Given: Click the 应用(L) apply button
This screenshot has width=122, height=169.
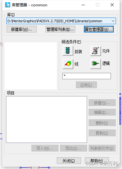Looking at the screenshot, I should 86,85.
